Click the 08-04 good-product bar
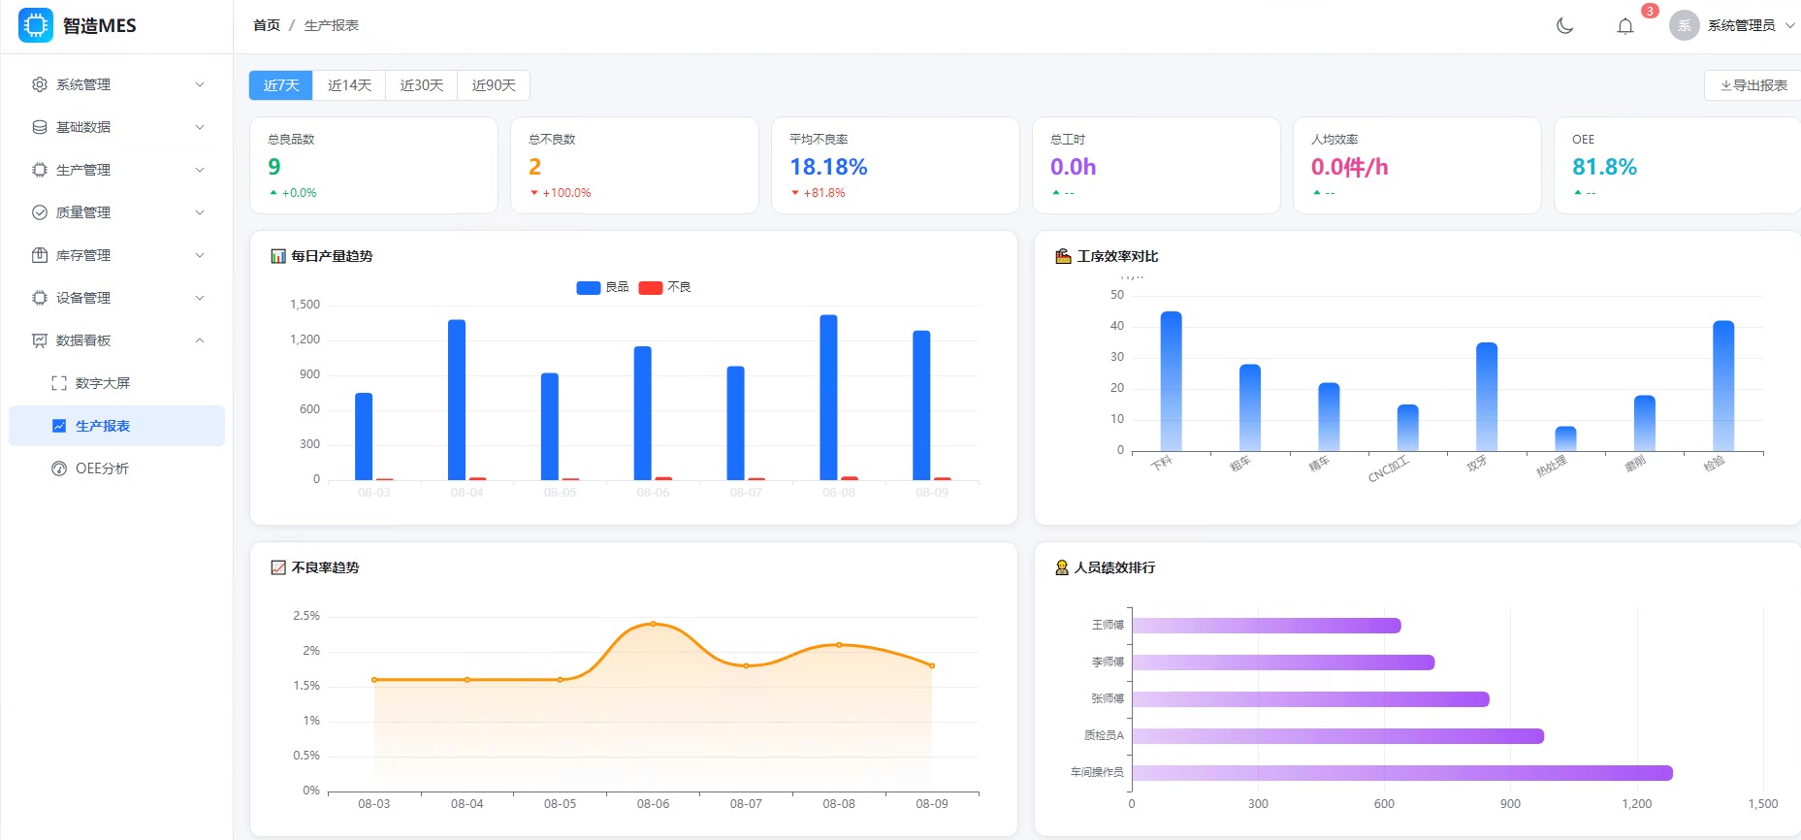Image resolution: width=1801 pixels, height=840 pixels. (x=457, y=400)
